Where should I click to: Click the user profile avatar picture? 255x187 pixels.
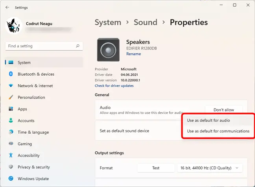[13, 25]
